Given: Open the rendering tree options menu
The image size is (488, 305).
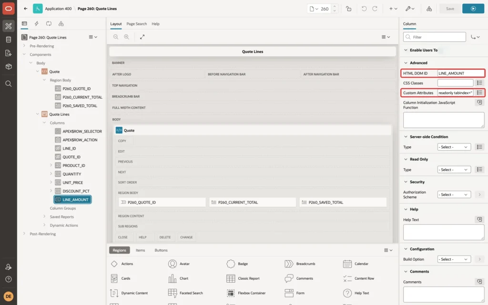Looking at the screenshot, I should [x=93, y=37].
